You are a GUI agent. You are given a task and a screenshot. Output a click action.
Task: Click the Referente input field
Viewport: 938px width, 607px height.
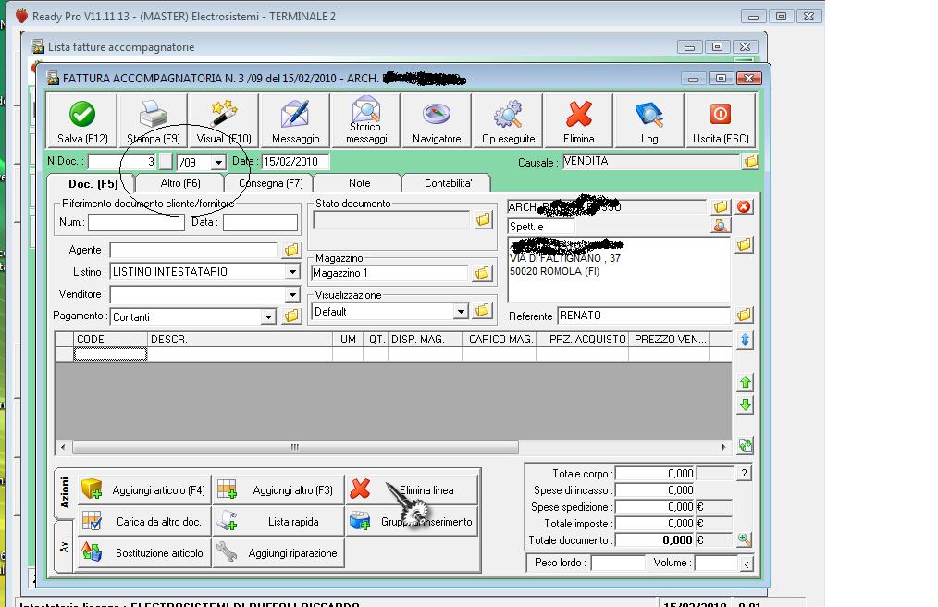(x=643, y=316)
